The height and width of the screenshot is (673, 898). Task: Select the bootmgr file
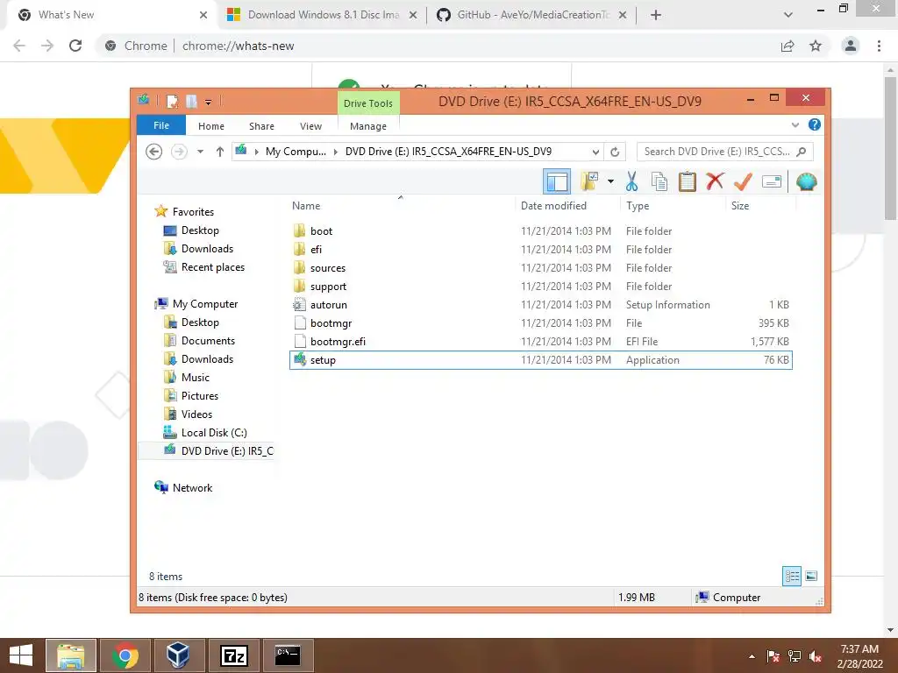tap(331, 323)
